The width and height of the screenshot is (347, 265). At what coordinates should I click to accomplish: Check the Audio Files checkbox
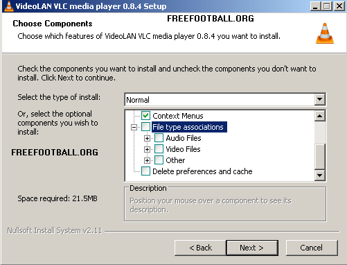point(159,138)
